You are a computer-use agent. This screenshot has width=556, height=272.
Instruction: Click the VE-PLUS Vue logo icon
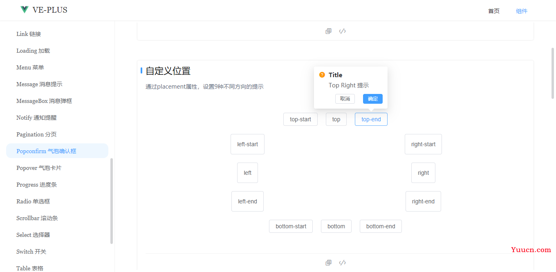click(25, 10)
